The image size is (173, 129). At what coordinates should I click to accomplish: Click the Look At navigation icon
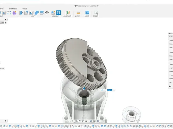(76, 121)
